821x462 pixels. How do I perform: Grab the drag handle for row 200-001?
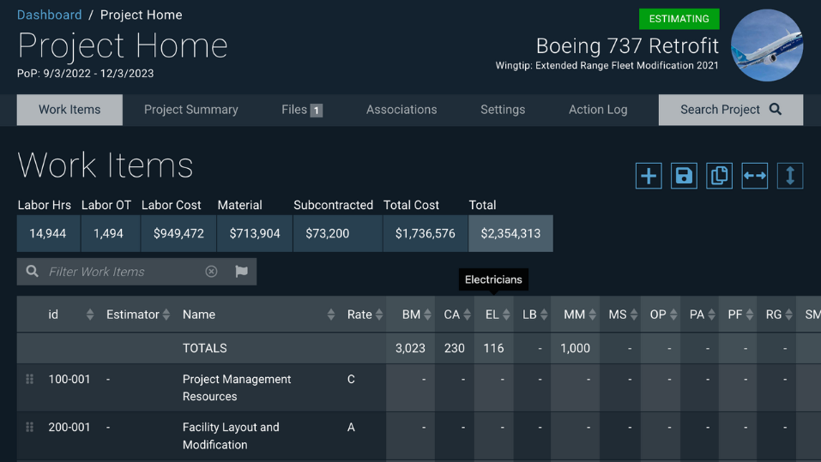(x=30, y=427)
